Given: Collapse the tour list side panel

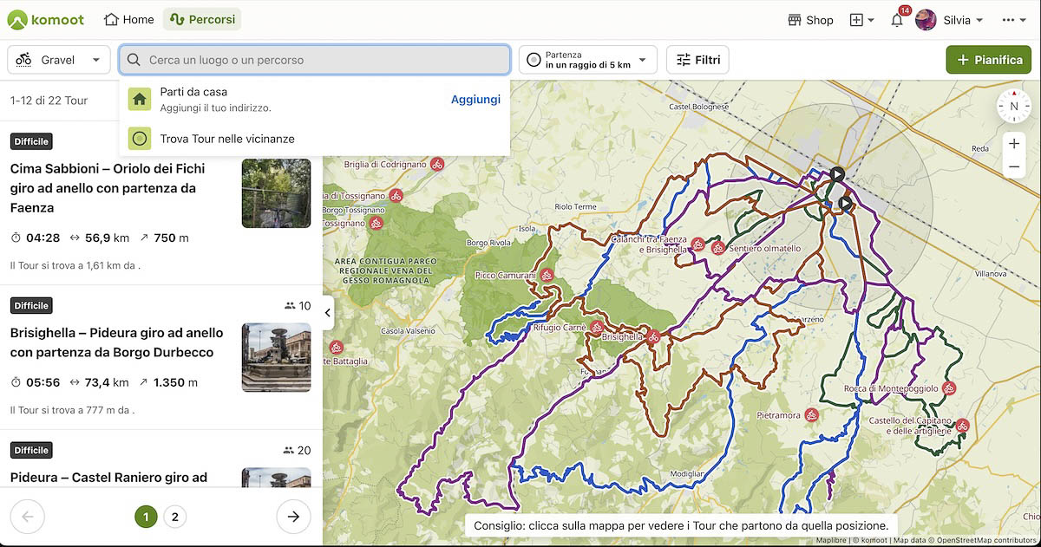Looking at the screenshot, I should (328, 313).
